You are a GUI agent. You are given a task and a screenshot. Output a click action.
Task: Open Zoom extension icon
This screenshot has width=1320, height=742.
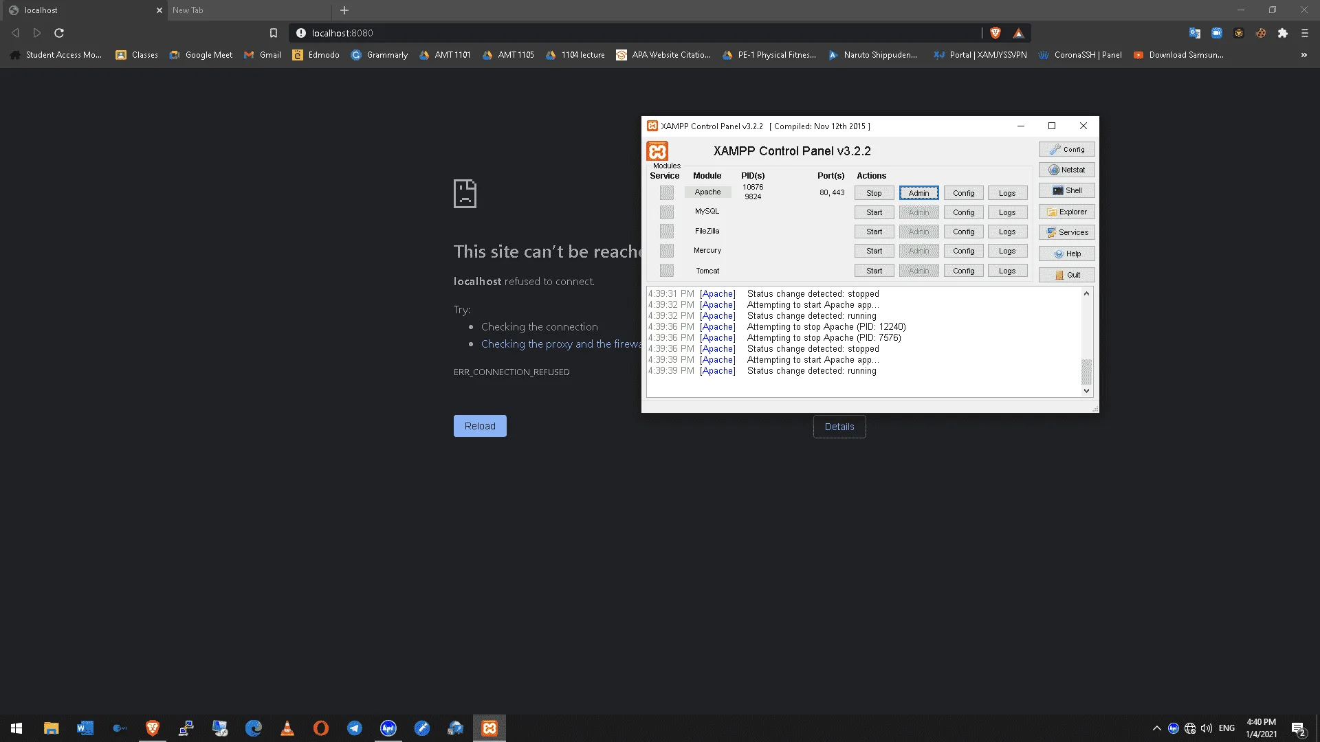click(1217, 33)
